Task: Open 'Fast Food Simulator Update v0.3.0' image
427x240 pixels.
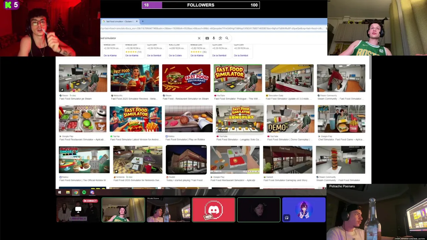Action: [290, 78]
